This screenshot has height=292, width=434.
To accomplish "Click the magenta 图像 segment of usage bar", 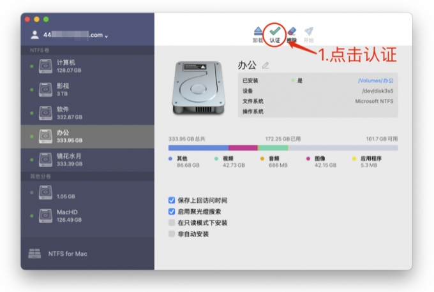I will (243, 148).
